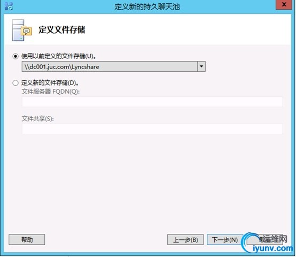Image resolution: width=296 pixels, height=257 pixels.
Task: Click the 帮助 button
Action: (27, 240)
